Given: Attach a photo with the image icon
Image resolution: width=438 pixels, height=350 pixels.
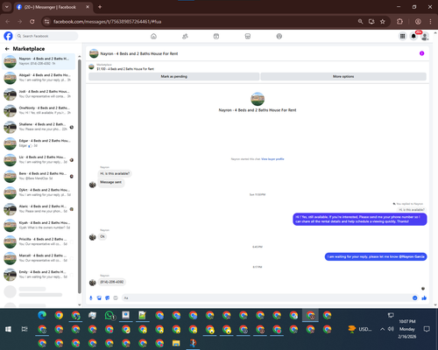Looking at the screenshot, I should (x=99, y=297).
